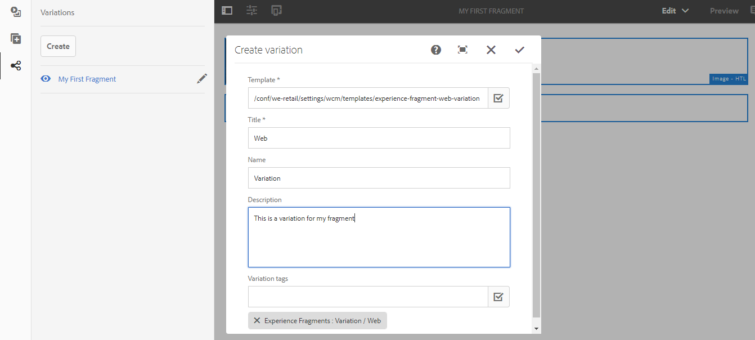Image resolution: width=755 pixels, height=340 pixels.
Task: Toggle visibility eye next to My First Fragment
Action: 46,79
